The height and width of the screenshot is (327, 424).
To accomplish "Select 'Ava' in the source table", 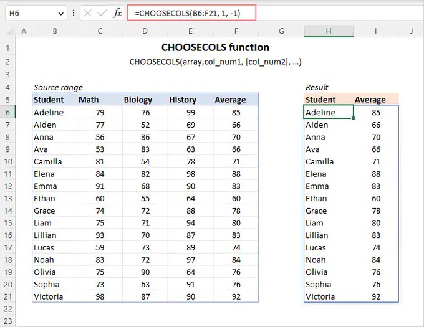I will point(55,149).
